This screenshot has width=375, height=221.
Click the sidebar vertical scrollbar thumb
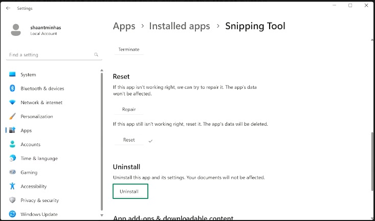coord(102,142)
